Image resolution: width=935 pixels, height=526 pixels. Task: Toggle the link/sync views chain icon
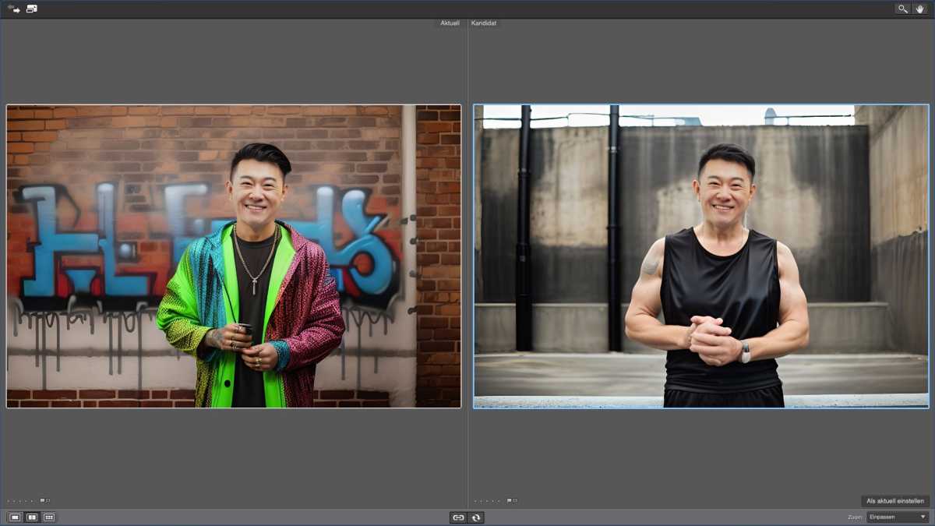pos(459,517)
